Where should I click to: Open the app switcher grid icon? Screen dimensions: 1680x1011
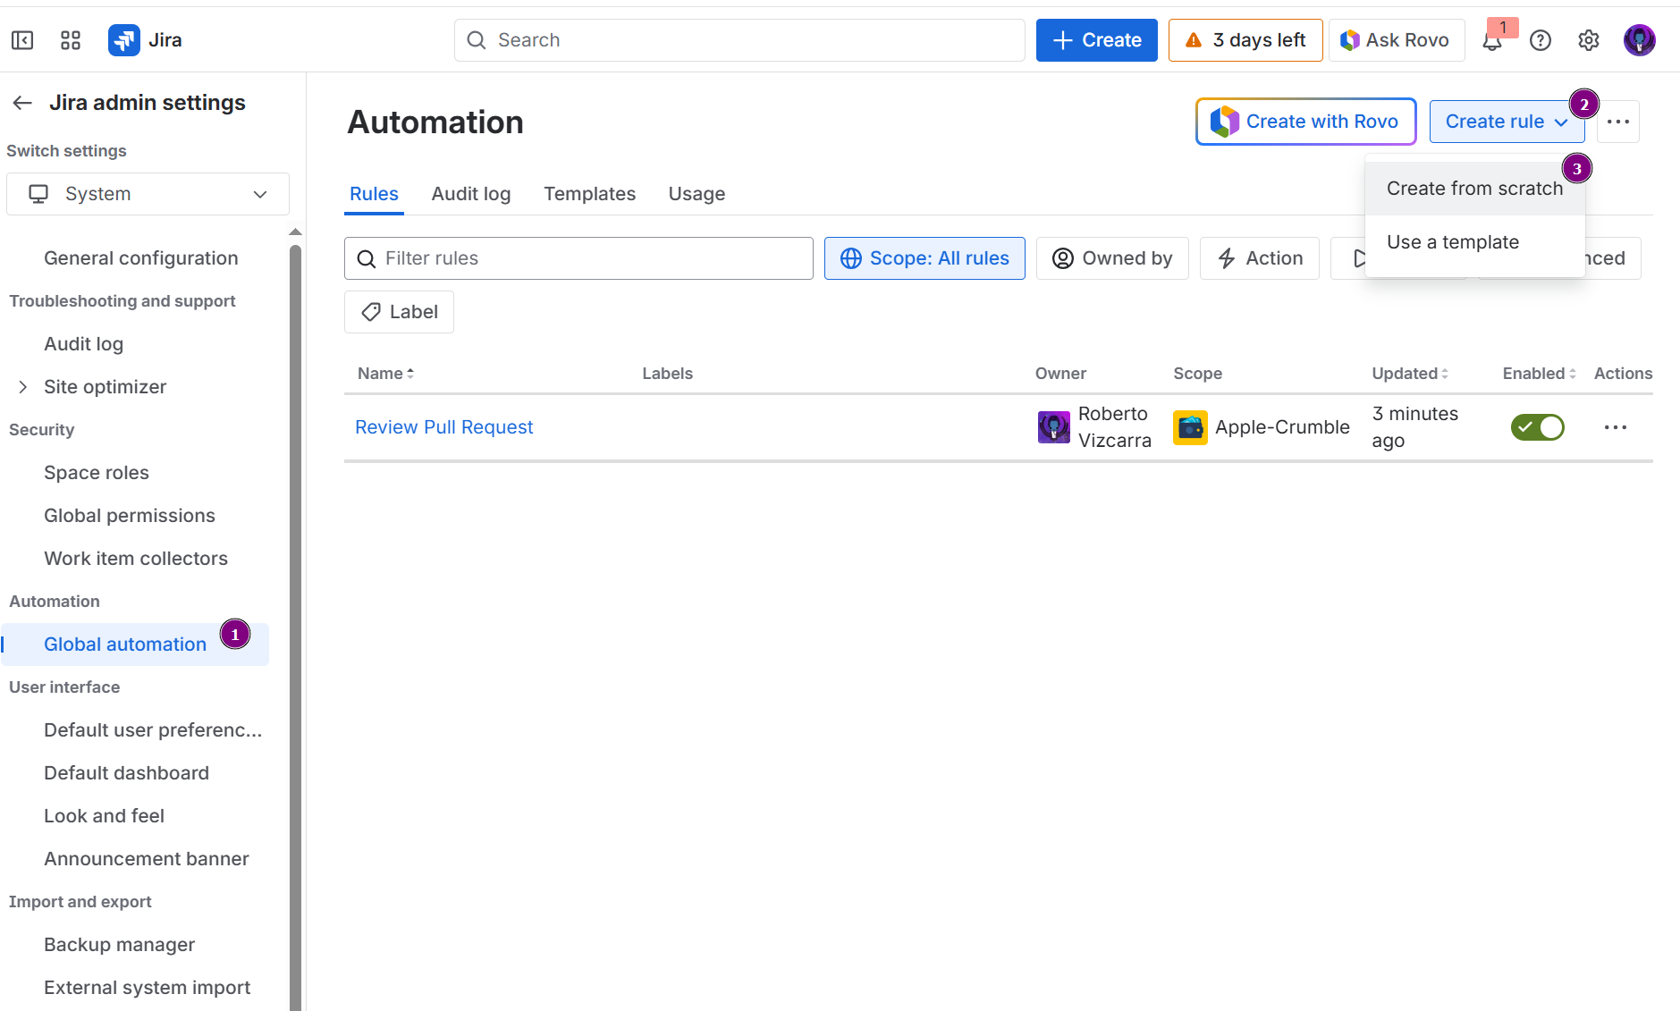pos(71,40)
